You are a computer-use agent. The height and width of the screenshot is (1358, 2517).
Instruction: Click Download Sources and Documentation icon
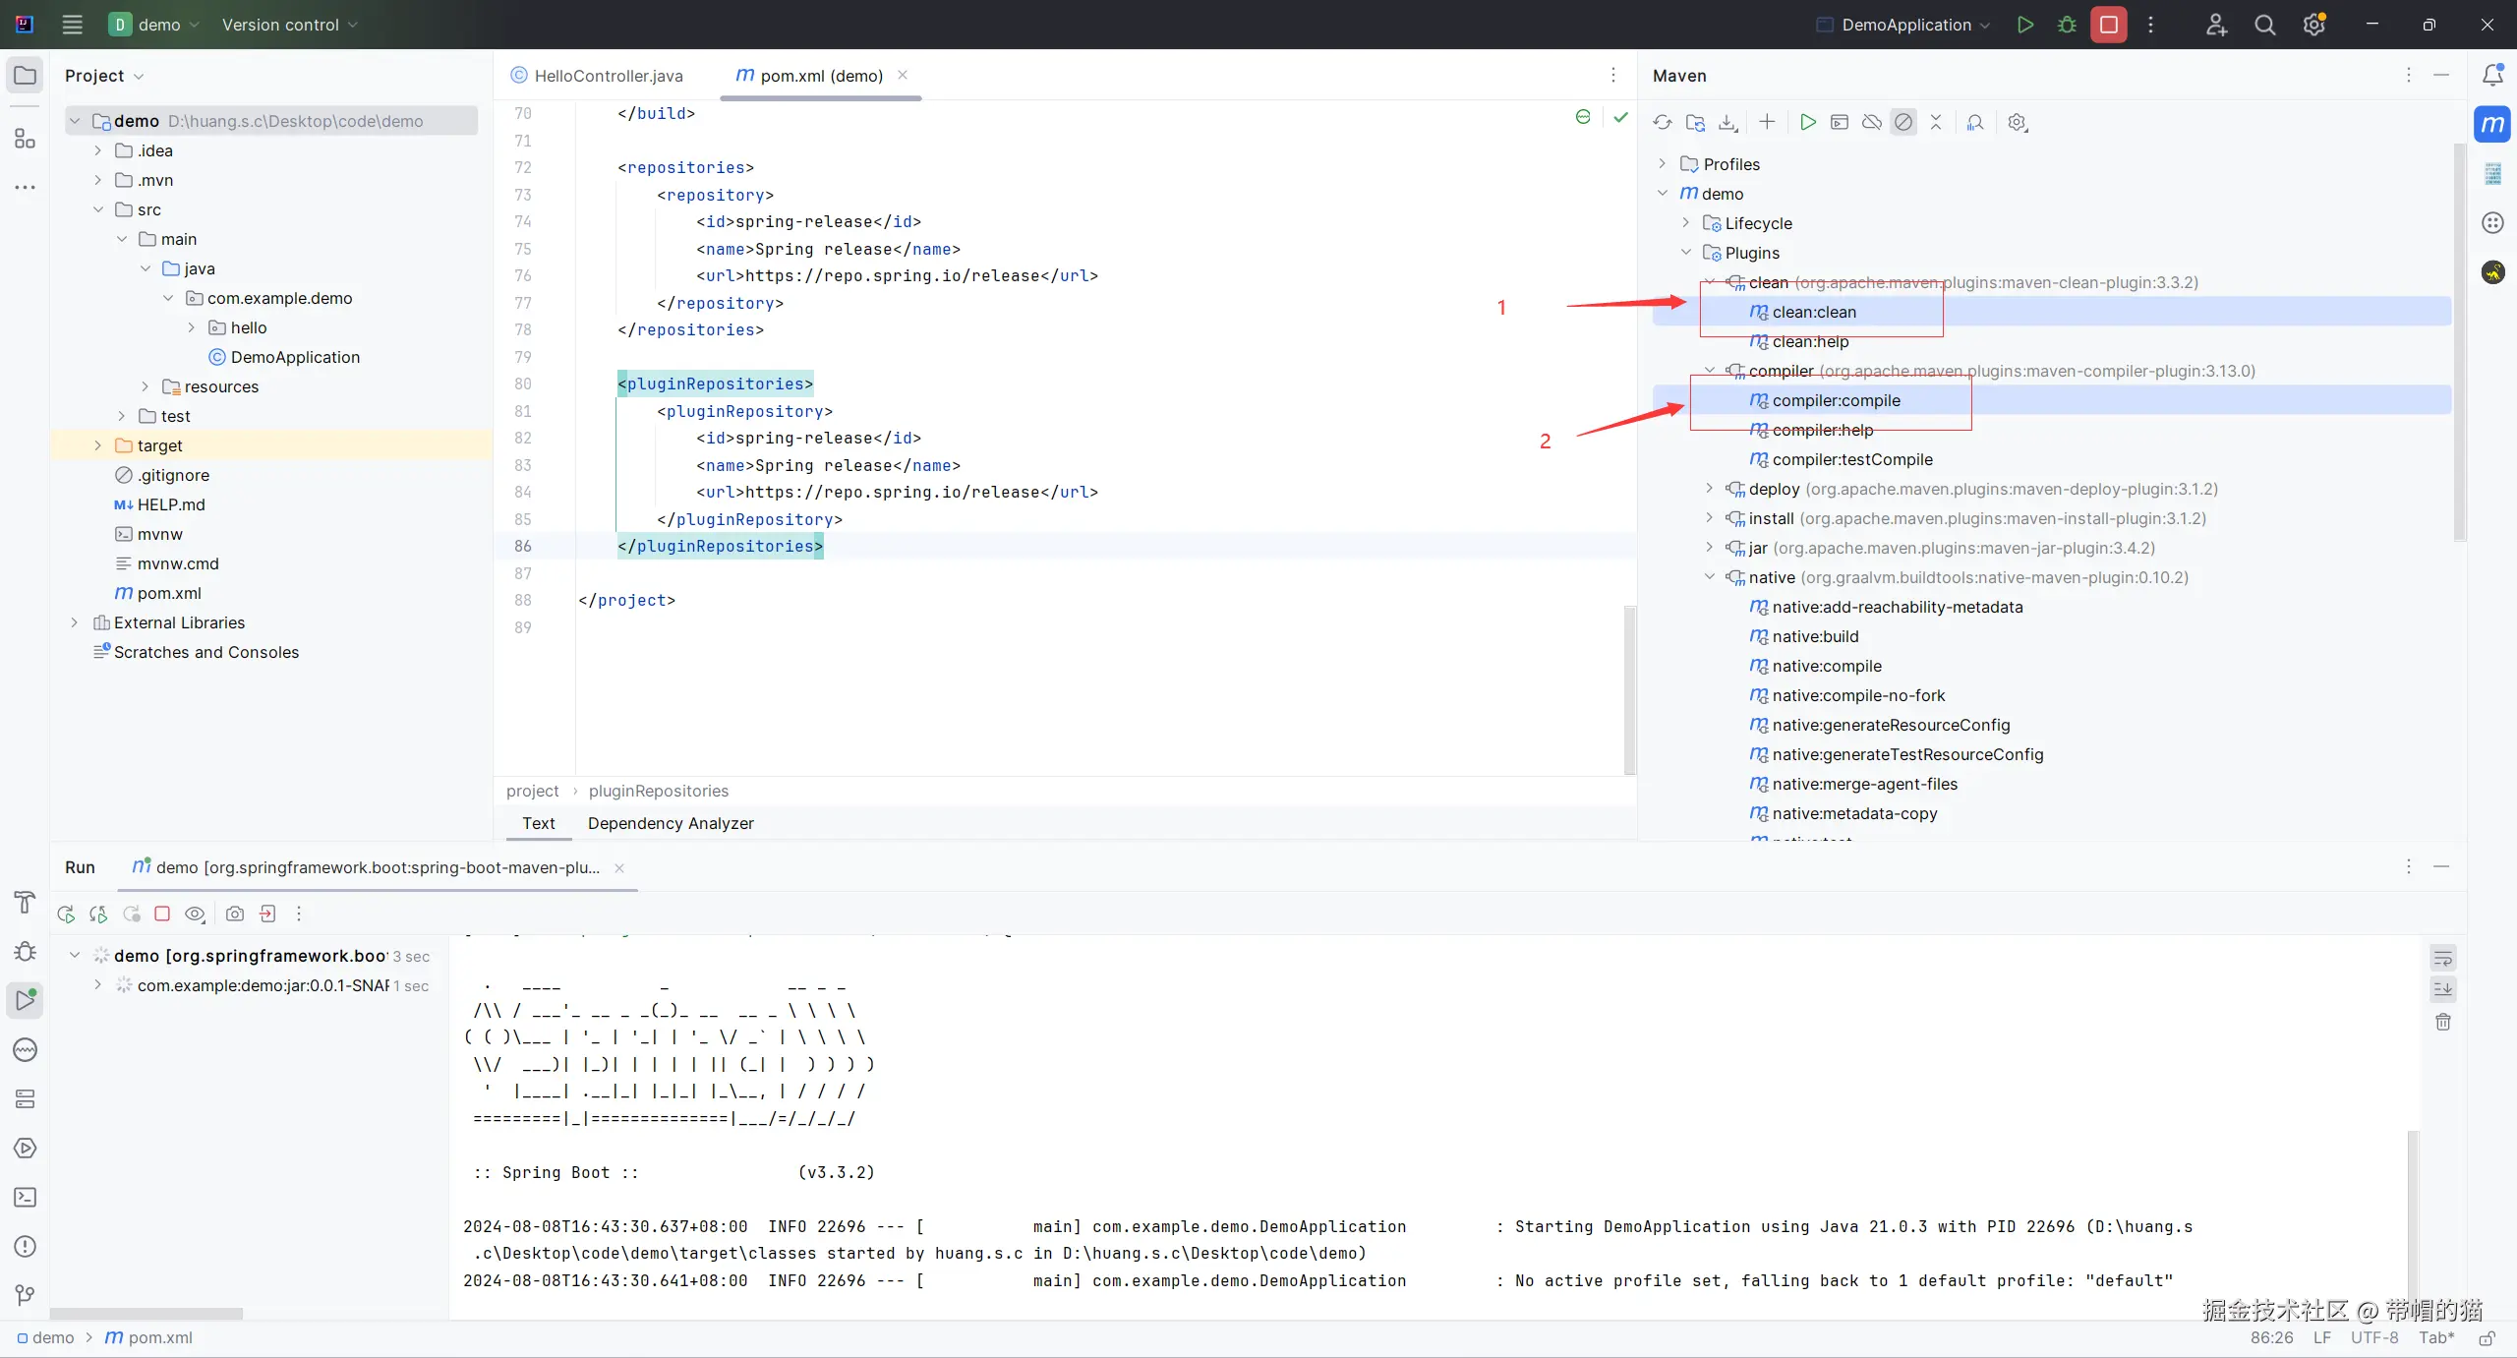(1727, 123)
